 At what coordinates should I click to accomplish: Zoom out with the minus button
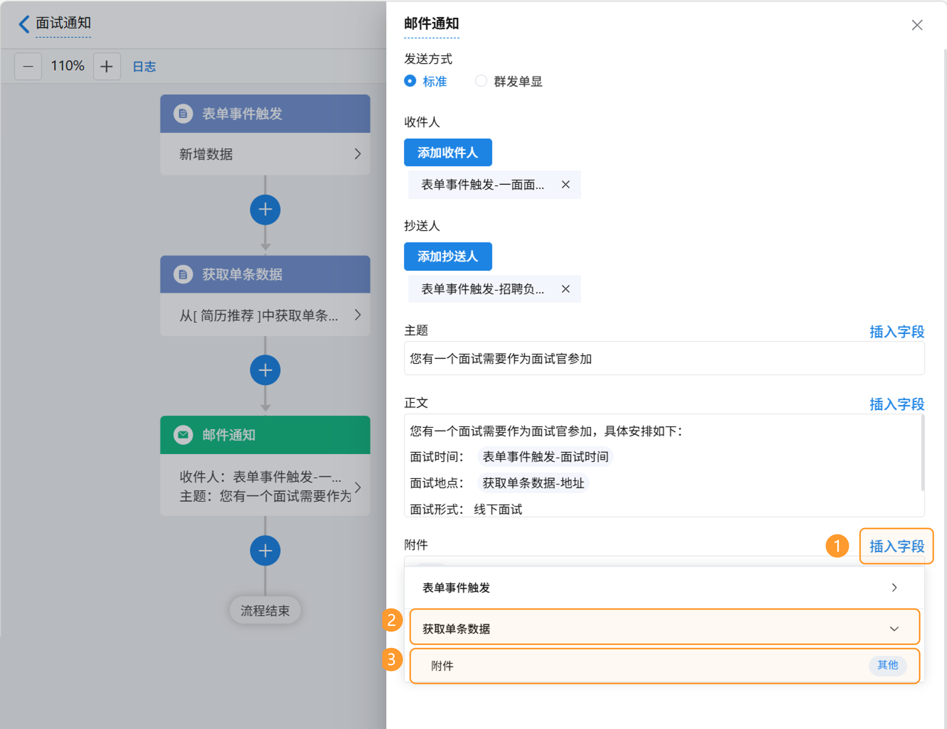click(x=28, y=66)
